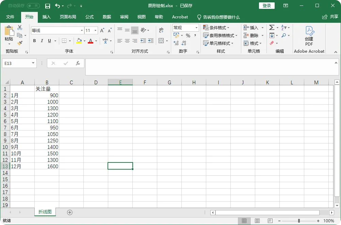The height and width of the screenshot is (225, 341).
Task: Click the Share button
Action: point(330,17)
